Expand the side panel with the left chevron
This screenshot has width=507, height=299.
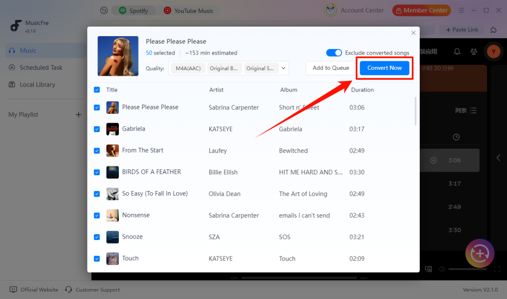click(498, 158)
